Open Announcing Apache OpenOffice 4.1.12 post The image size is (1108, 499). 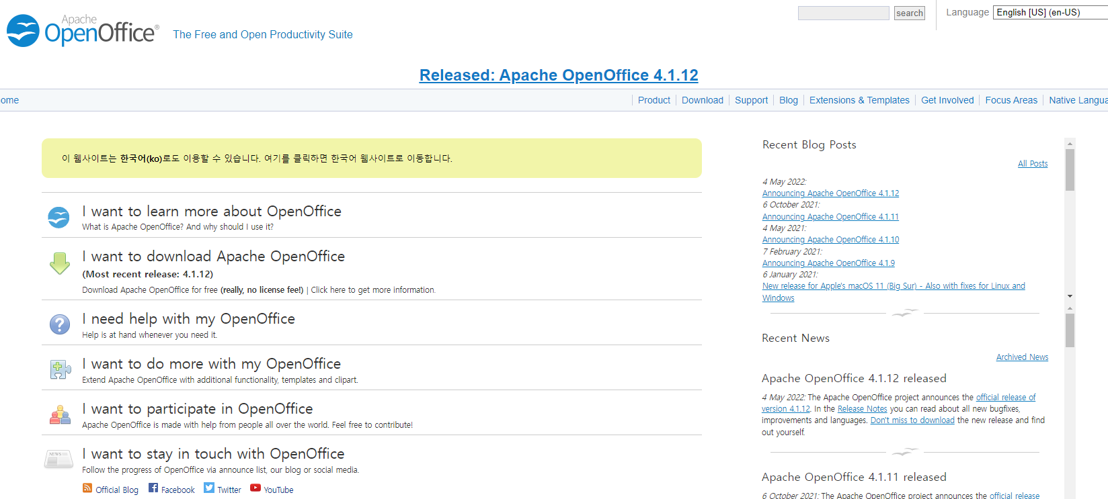[x=830, y=193]
